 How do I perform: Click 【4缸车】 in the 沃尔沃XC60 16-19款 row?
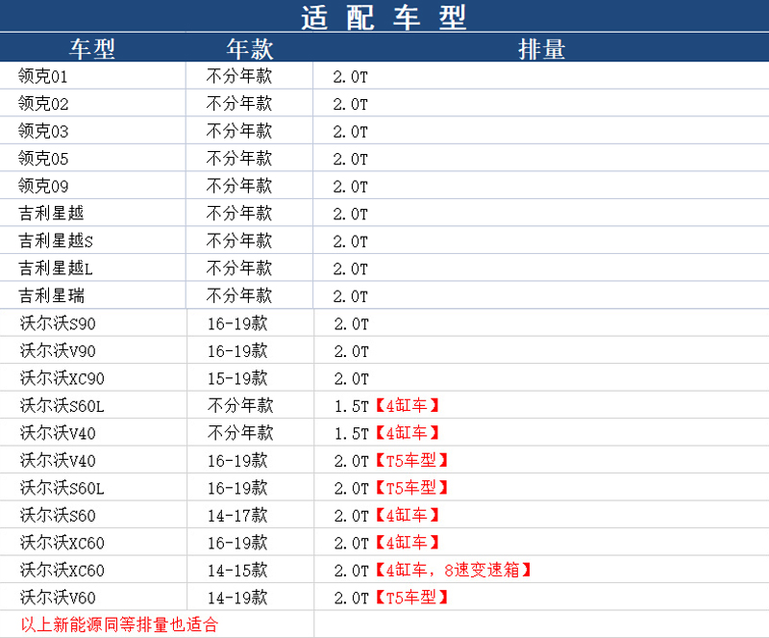[x=408, y=543]
